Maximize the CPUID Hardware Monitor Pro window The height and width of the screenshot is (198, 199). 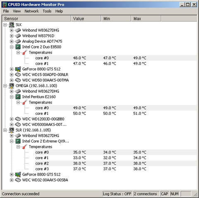pos(188,5)
